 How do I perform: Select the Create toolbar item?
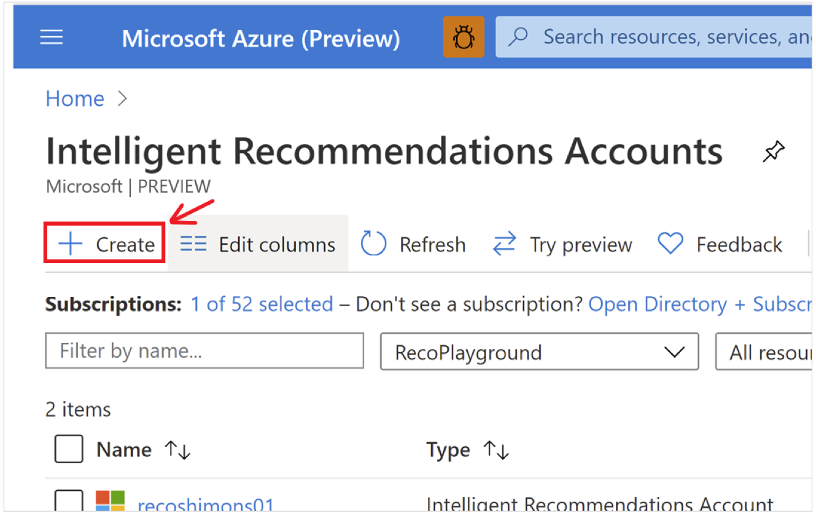tap(103, 244)
